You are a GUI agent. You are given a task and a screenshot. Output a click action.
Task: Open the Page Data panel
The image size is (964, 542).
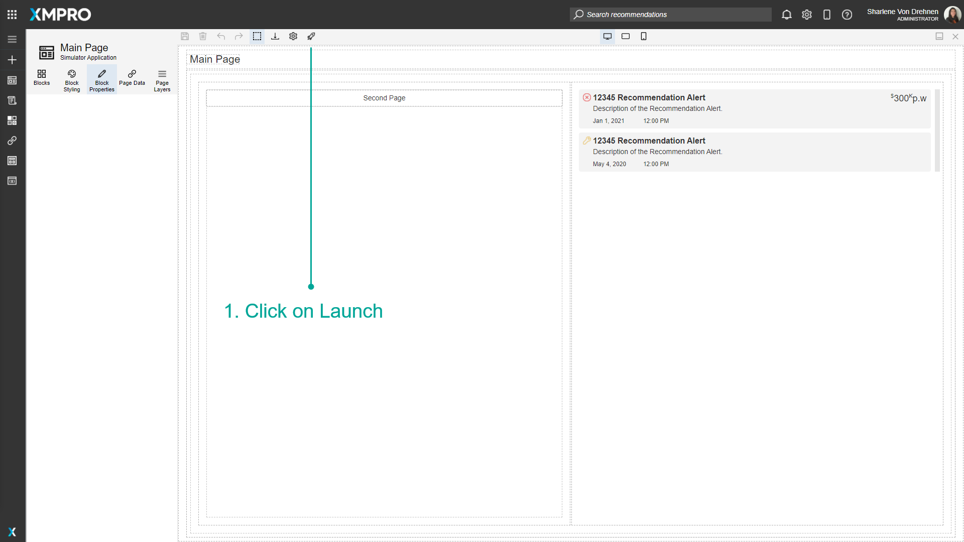pos(132,79)
